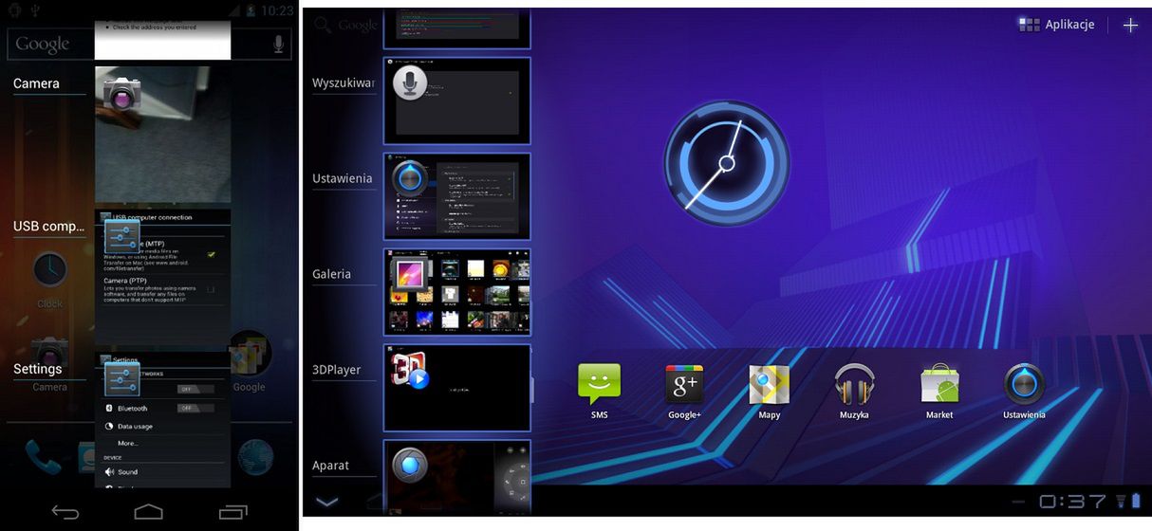Image resolution: width=1152 pixels, height=531 pixels.
Task: Select the Settings label in phone recents
Action: pos(37,369)
